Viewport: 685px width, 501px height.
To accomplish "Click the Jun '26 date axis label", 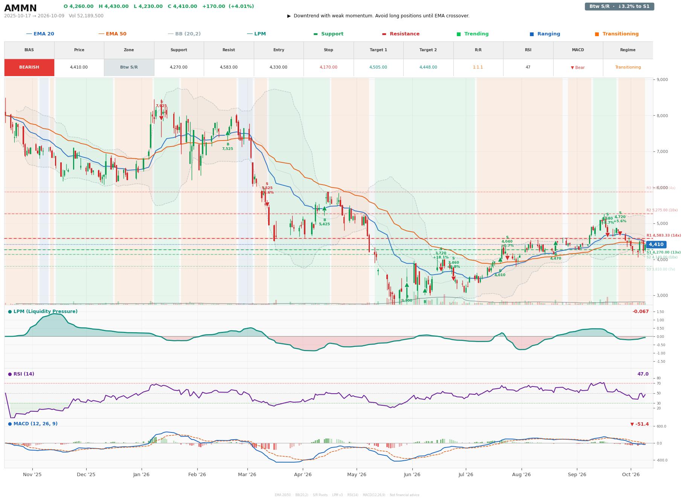I will click(412, 475).
